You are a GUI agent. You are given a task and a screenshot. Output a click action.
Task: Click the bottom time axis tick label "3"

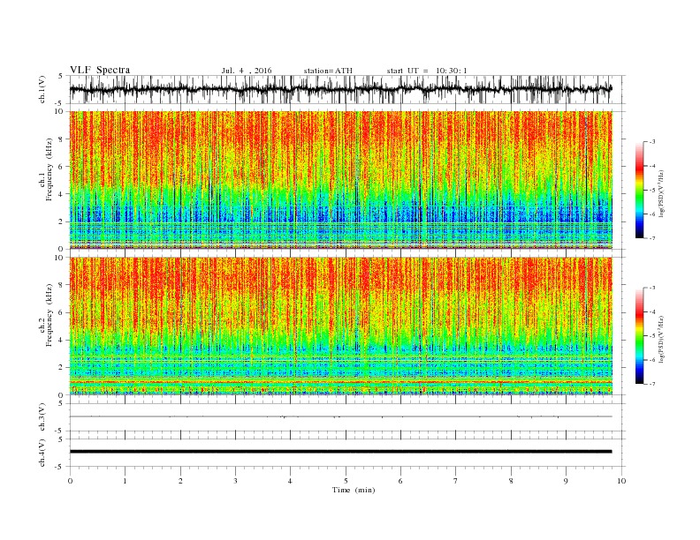click(x=235, y=481)
